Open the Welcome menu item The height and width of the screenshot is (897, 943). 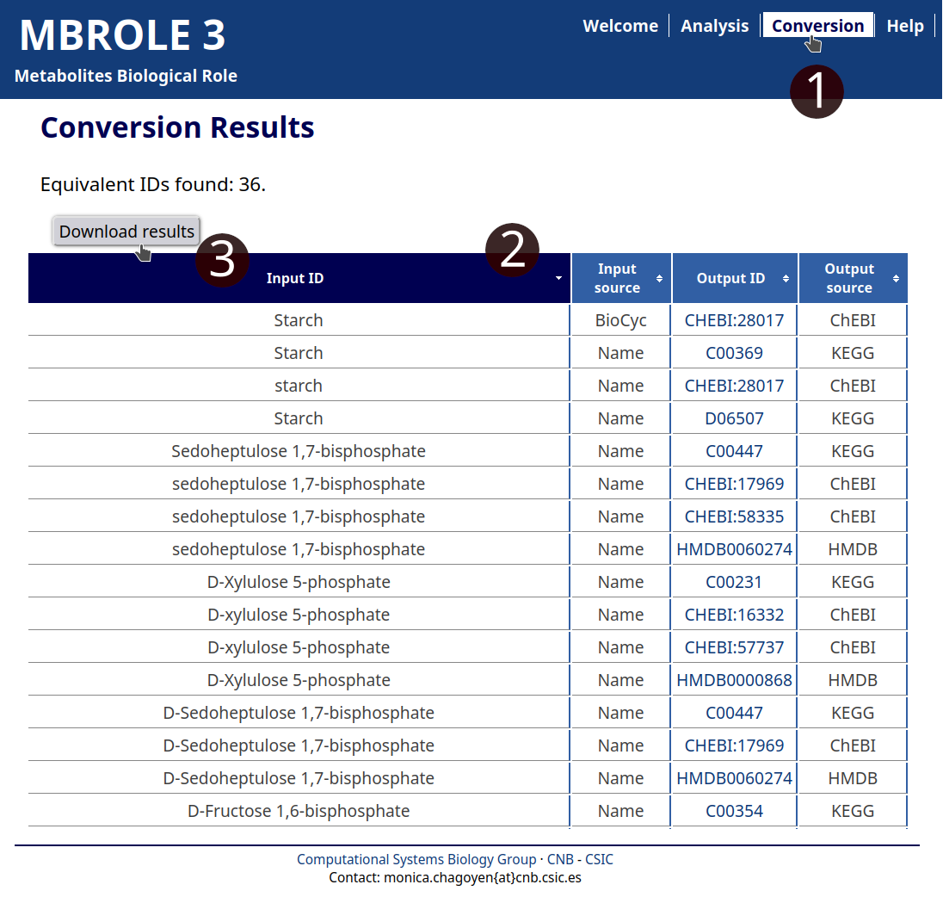pos(620,26)
